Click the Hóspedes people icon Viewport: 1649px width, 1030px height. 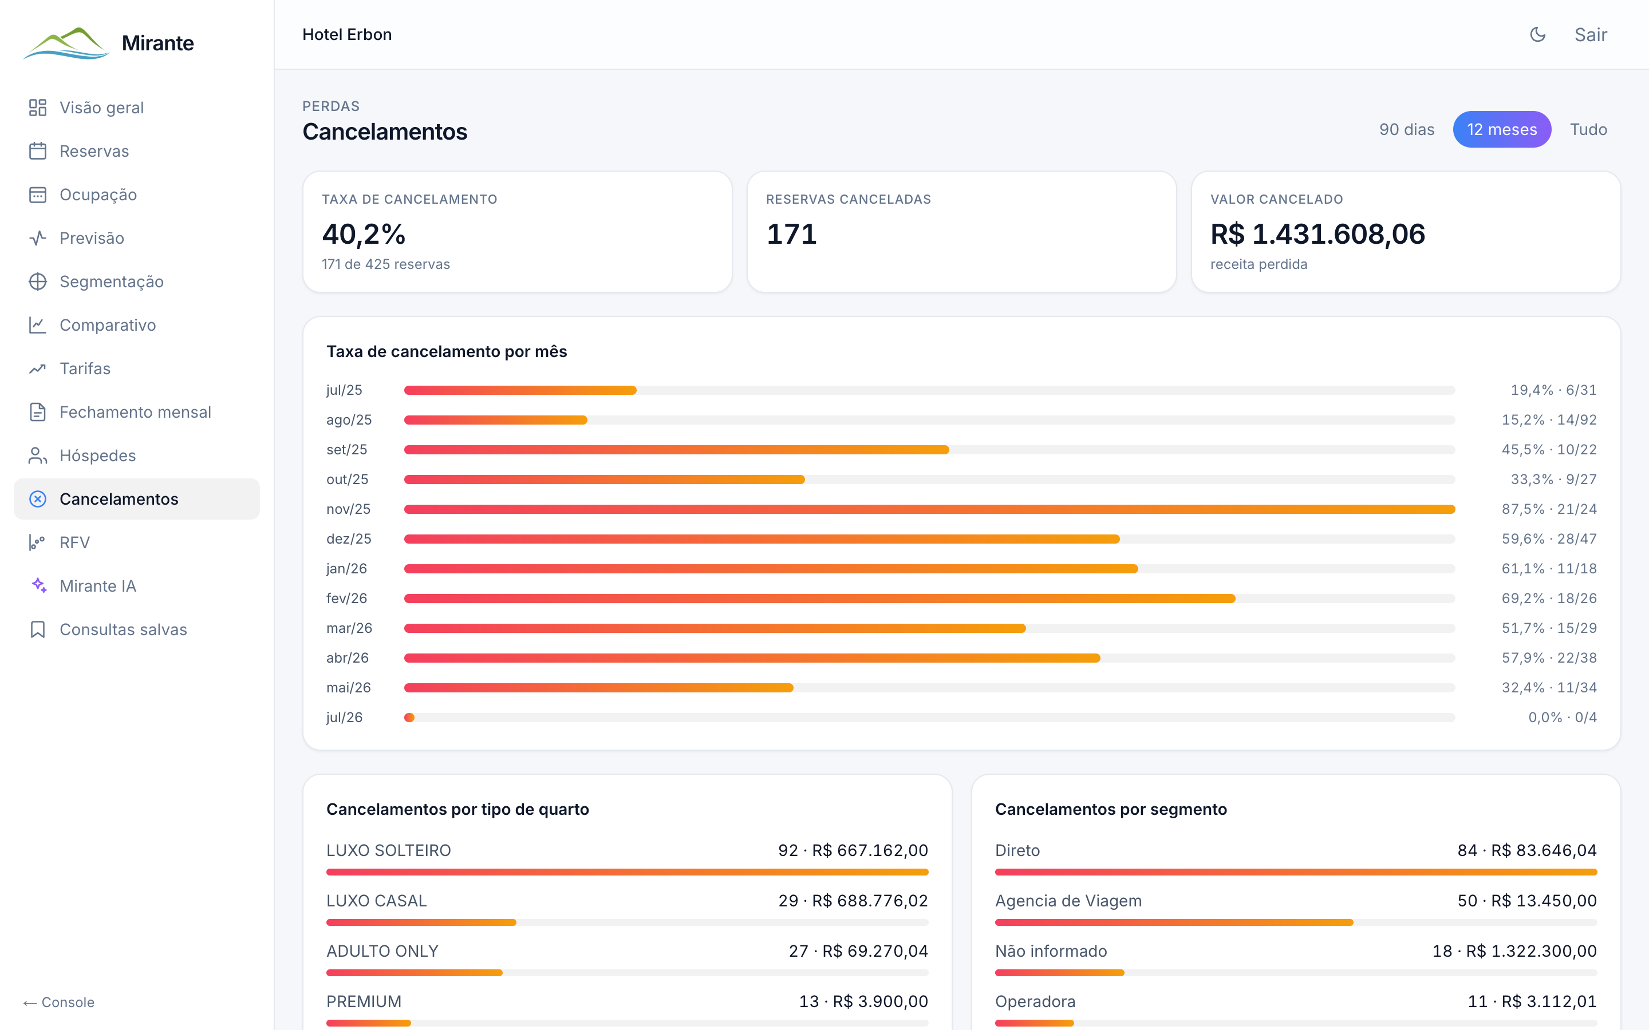pos(37,455)
